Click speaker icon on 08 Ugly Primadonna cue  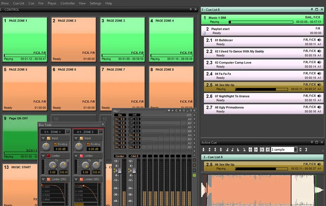tap(319, 107)
